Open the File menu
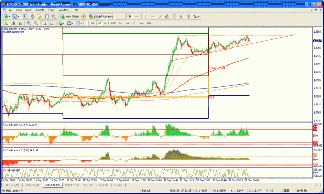This screenshot has width=324, height=194. click(10, 10)
